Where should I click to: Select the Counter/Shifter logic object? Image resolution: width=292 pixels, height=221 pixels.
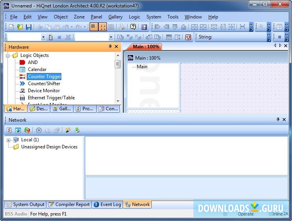tap(44, 84)
